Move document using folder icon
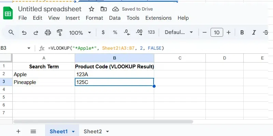 [x=103, y=9]
